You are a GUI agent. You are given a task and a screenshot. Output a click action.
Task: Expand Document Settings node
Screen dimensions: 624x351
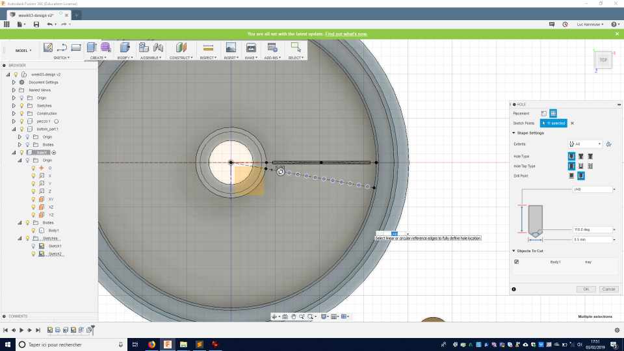coord(14,83)
